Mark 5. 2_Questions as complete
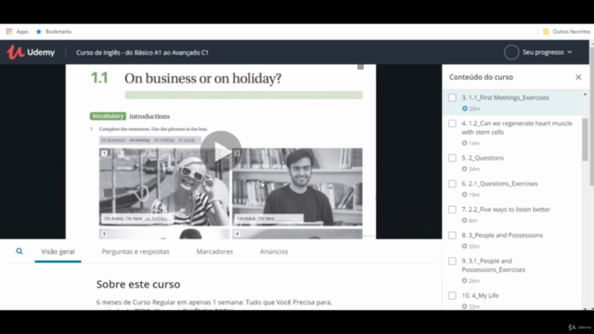Viewport: 594px width, 334px height. coord(452,158)
